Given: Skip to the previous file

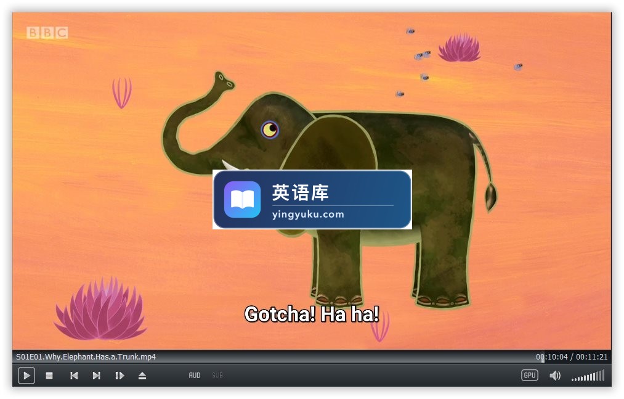Looking at the screenshot, I should [x=74, y=376].
